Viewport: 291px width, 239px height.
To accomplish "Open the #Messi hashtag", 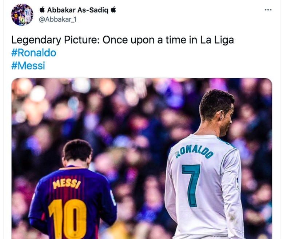I will 28,66.
